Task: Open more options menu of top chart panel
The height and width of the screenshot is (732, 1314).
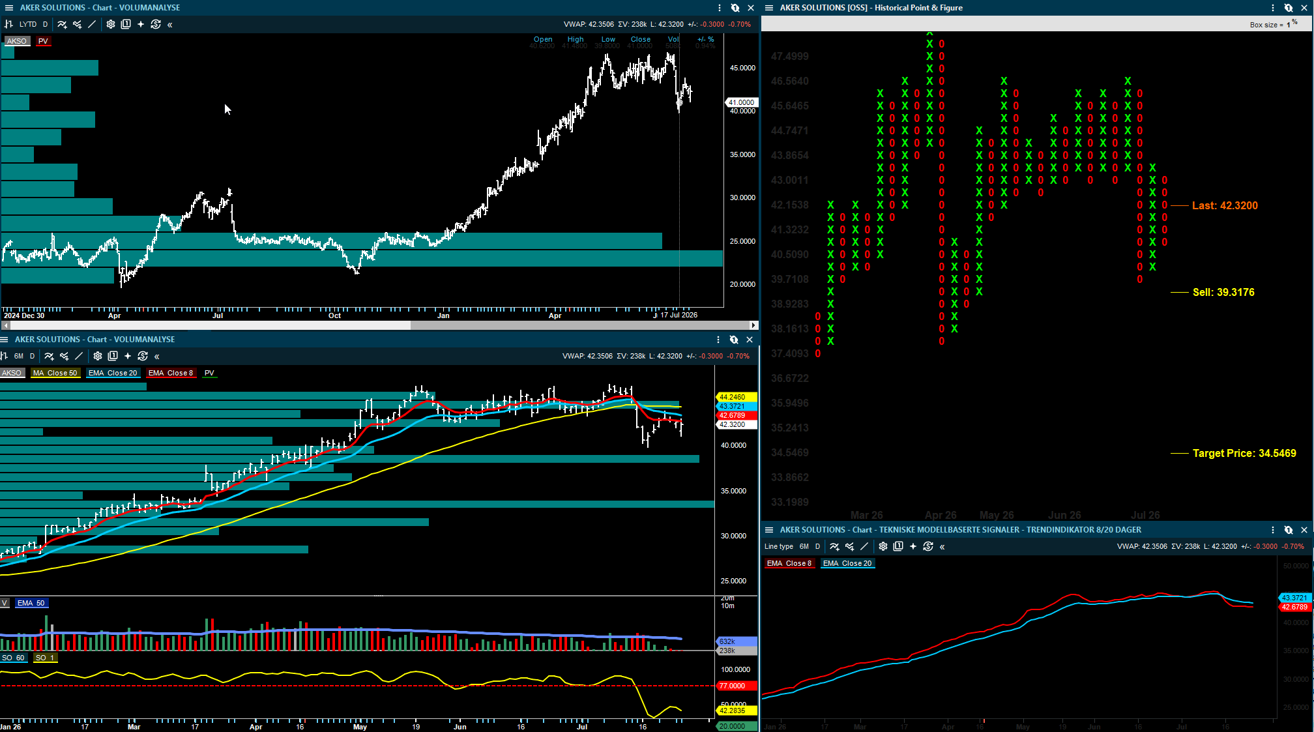Action: [x=720, y=8]
